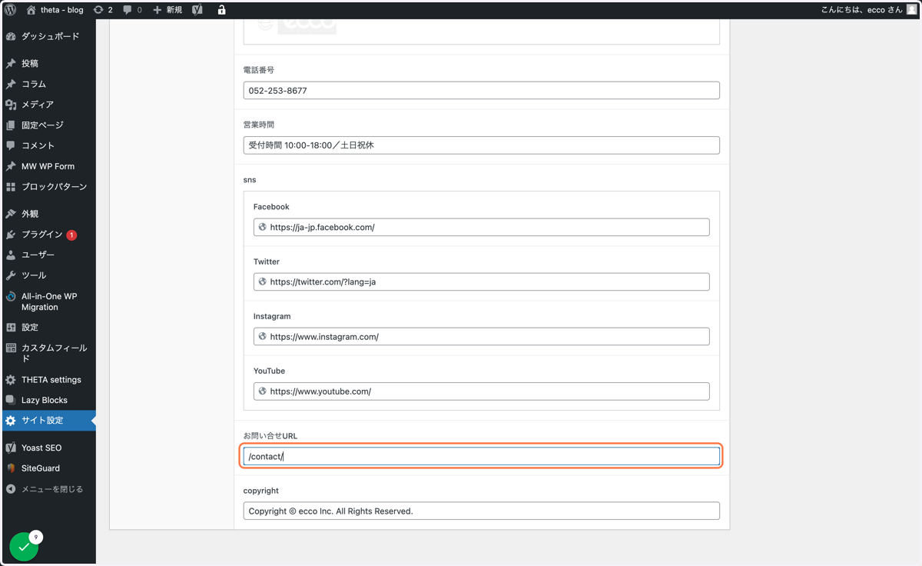Click the green checkmark badge icon
Viewport: 922px width, 566px height.
(24, 547)
